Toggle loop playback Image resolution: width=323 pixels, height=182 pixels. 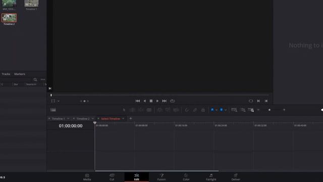pos(173,101)
